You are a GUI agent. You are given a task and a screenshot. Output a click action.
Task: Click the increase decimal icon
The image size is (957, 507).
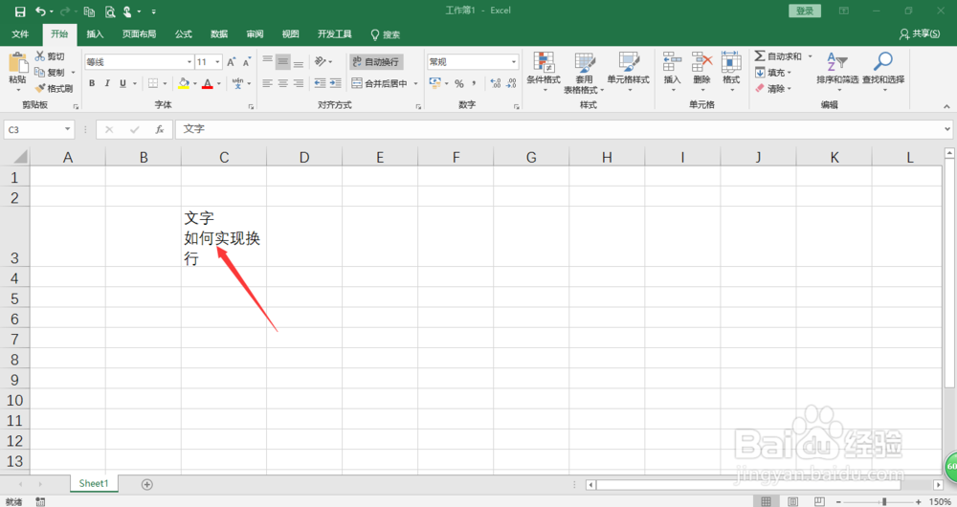click(x=496, y=83)
